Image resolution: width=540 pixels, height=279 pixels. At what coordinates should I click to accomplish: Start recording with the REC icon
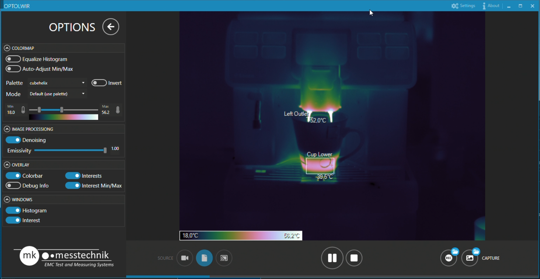(449, 258)
